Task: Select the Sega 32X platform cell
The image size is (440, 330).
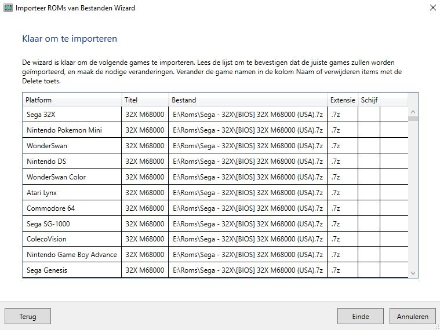Action: [72, 114]
